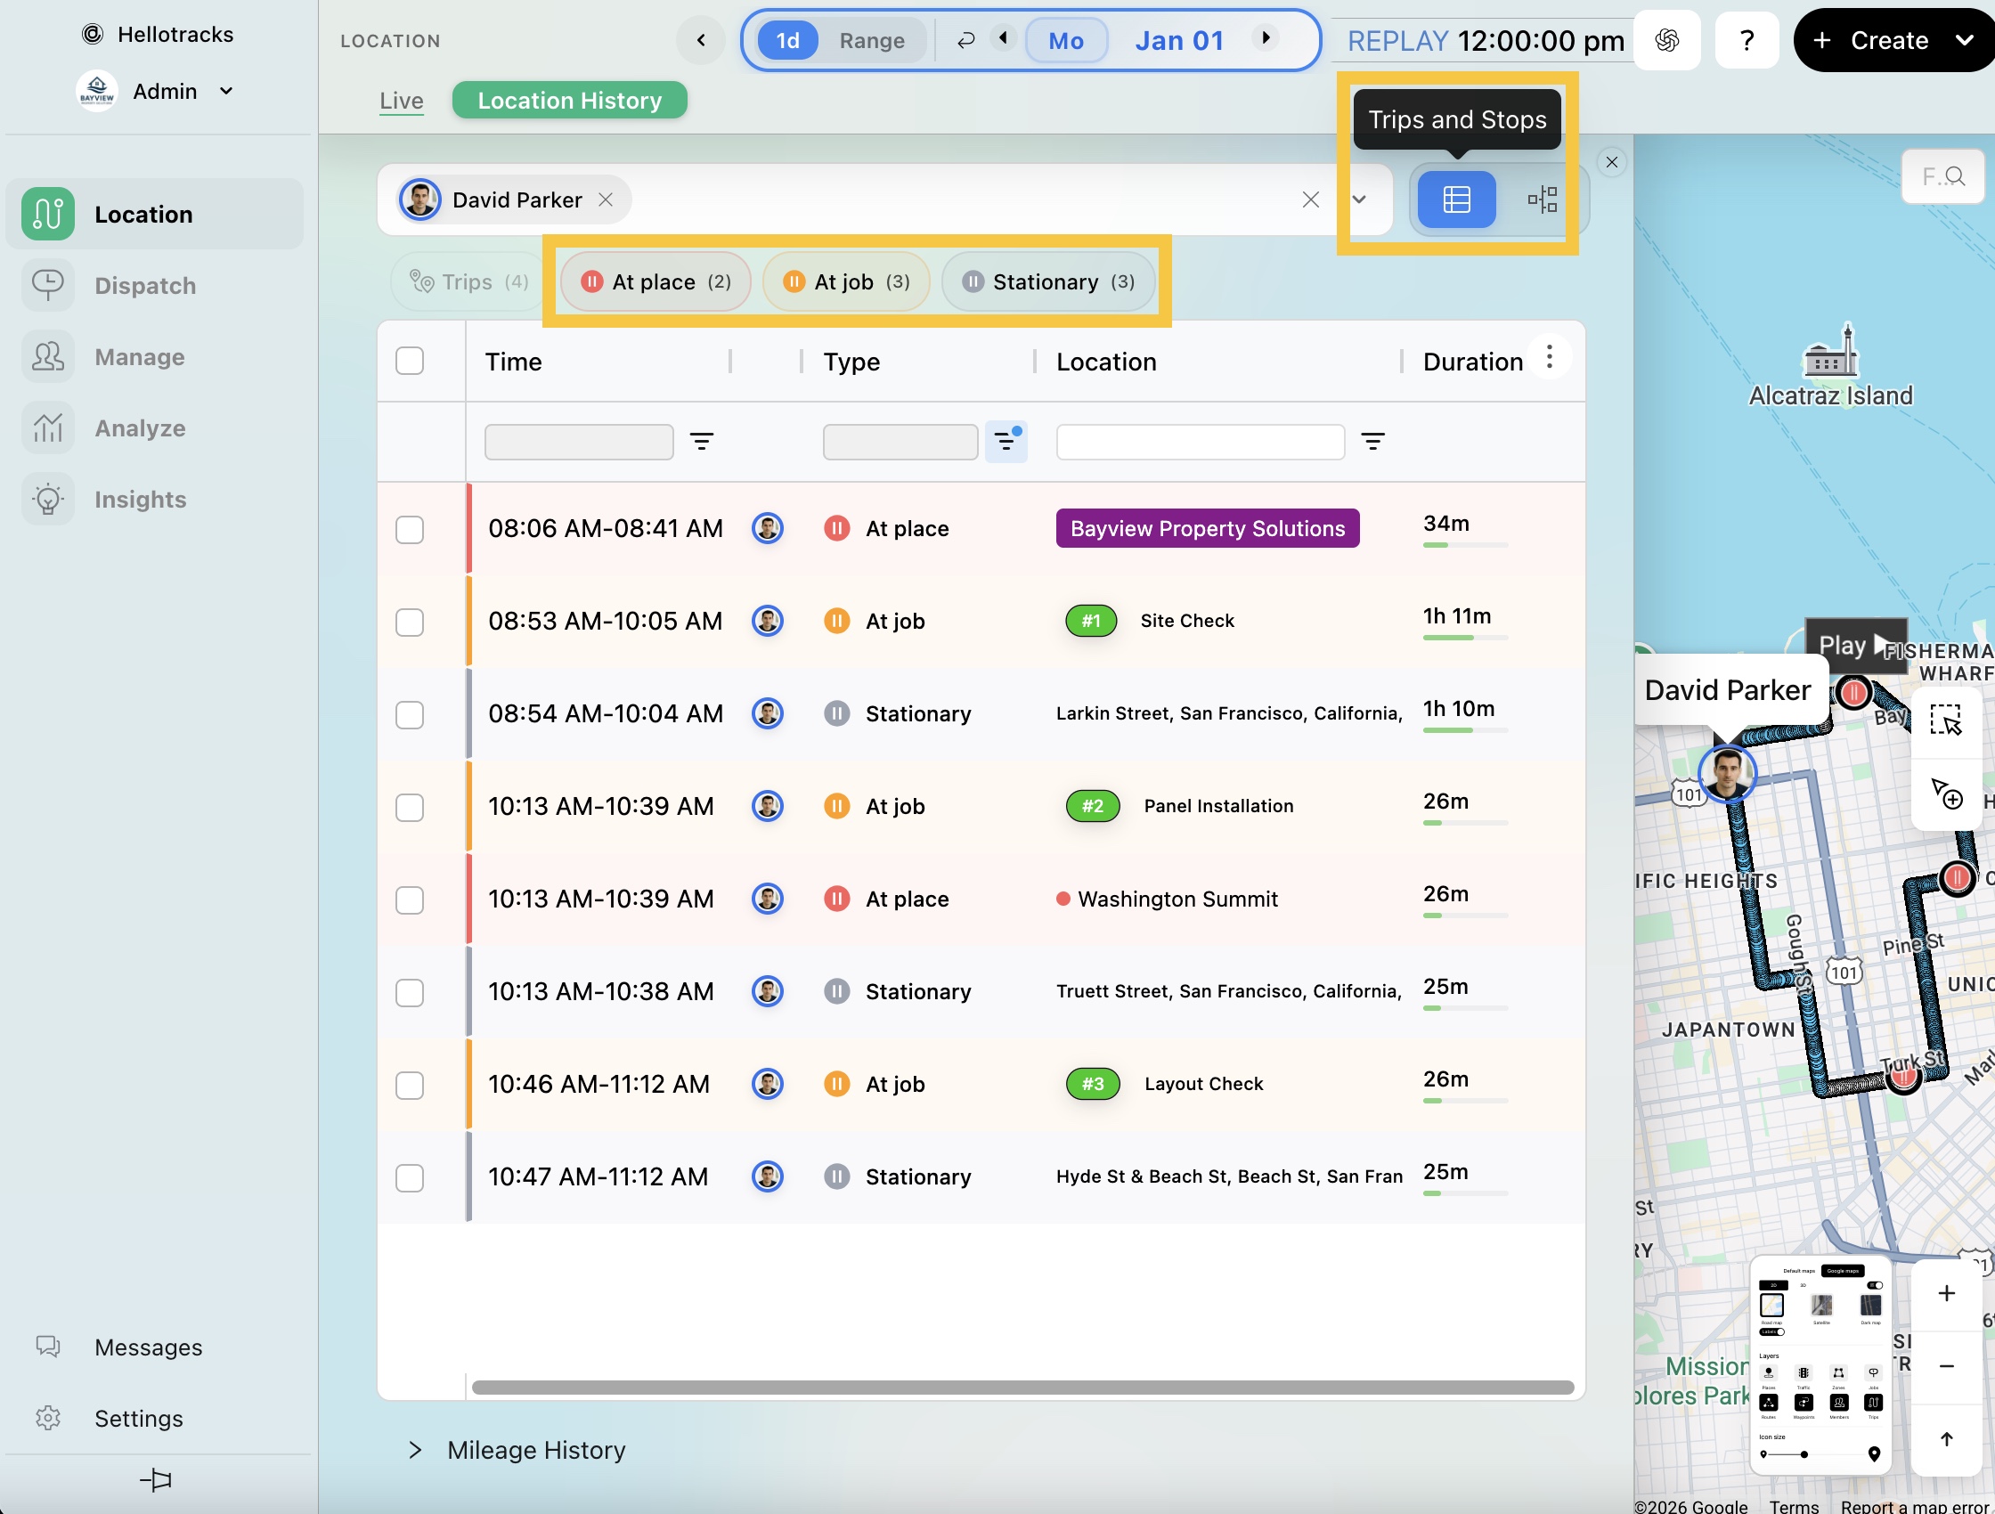Zoom in on the map

pos(1945,1293)
